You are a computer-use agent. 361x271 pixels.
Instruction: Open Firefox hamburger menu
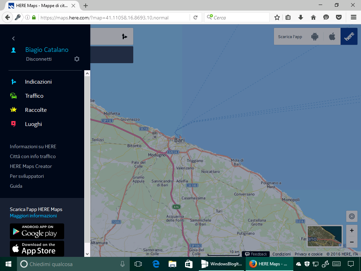(x=354, y=17)
